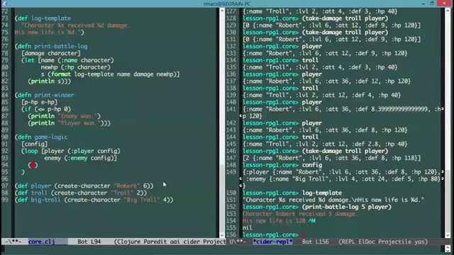Click *cider-repl* buffer name in mode line

(272, 242)
